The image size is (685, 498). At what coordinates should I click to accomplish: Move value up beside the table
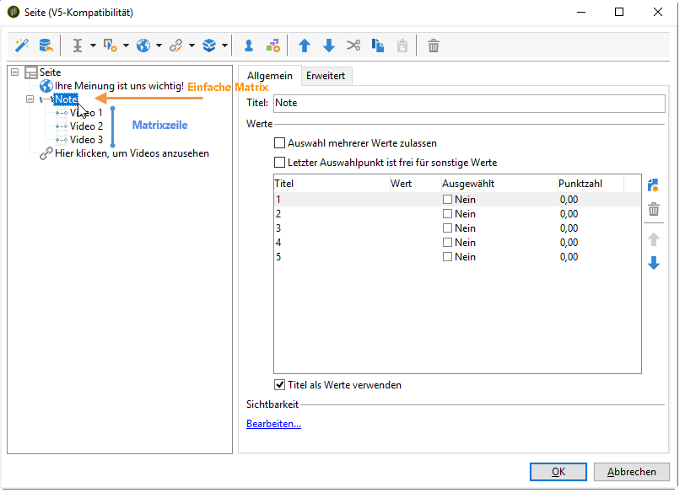tap(654, 239)
